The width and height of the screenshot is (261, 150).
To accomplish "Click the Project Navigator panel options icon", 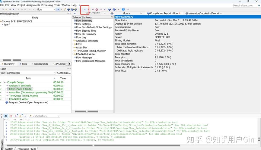I will 69,13.
